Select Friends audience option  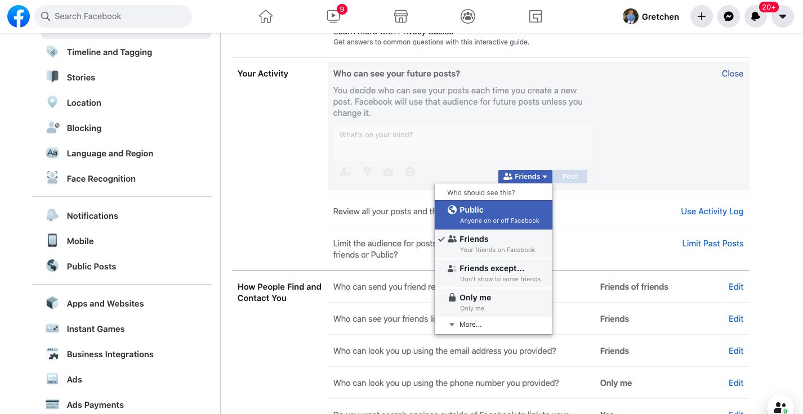click(493, 244)
